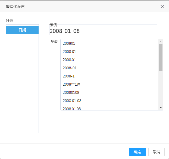169x159 pixels.
Task: Cancel with the 取消 button
Action: [x=156, y=152]
